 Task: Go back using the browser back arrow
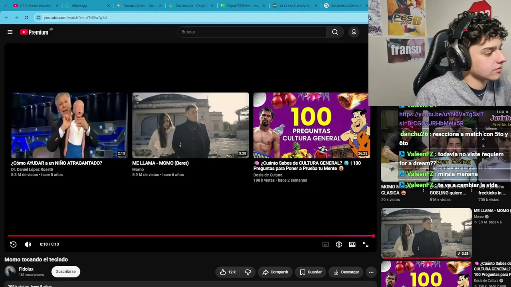[6, 18]
